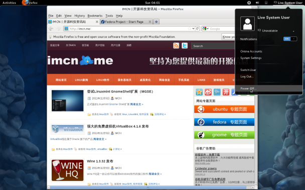
Task: Open Firefox History menu
Action: coord(80,15)
